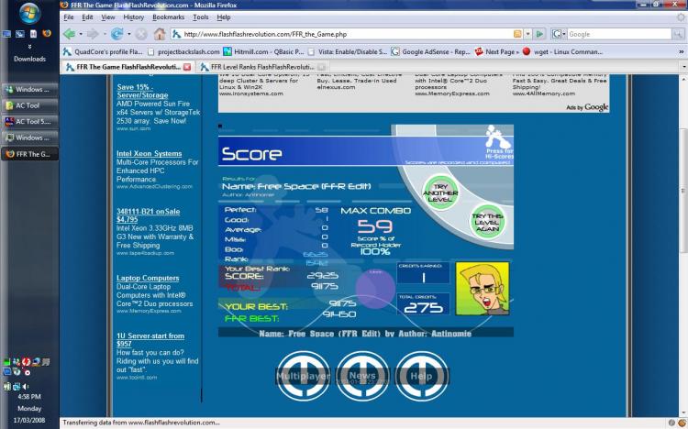
Task: Click the RSS feed icon in address bar
Action: coord(518,34)
